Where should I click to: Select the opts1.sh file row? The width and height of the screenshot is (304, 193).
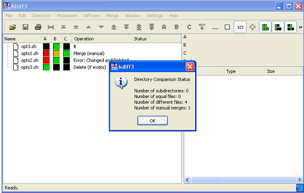click(x=92, y=54)
